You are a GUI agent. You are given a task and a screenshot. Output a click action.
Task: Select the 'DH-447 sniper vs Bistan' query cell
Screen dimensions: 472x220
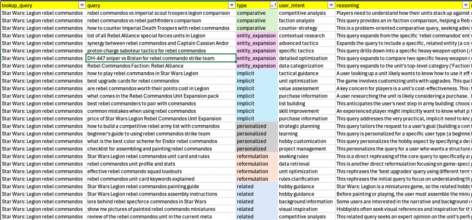click(160, 58)
